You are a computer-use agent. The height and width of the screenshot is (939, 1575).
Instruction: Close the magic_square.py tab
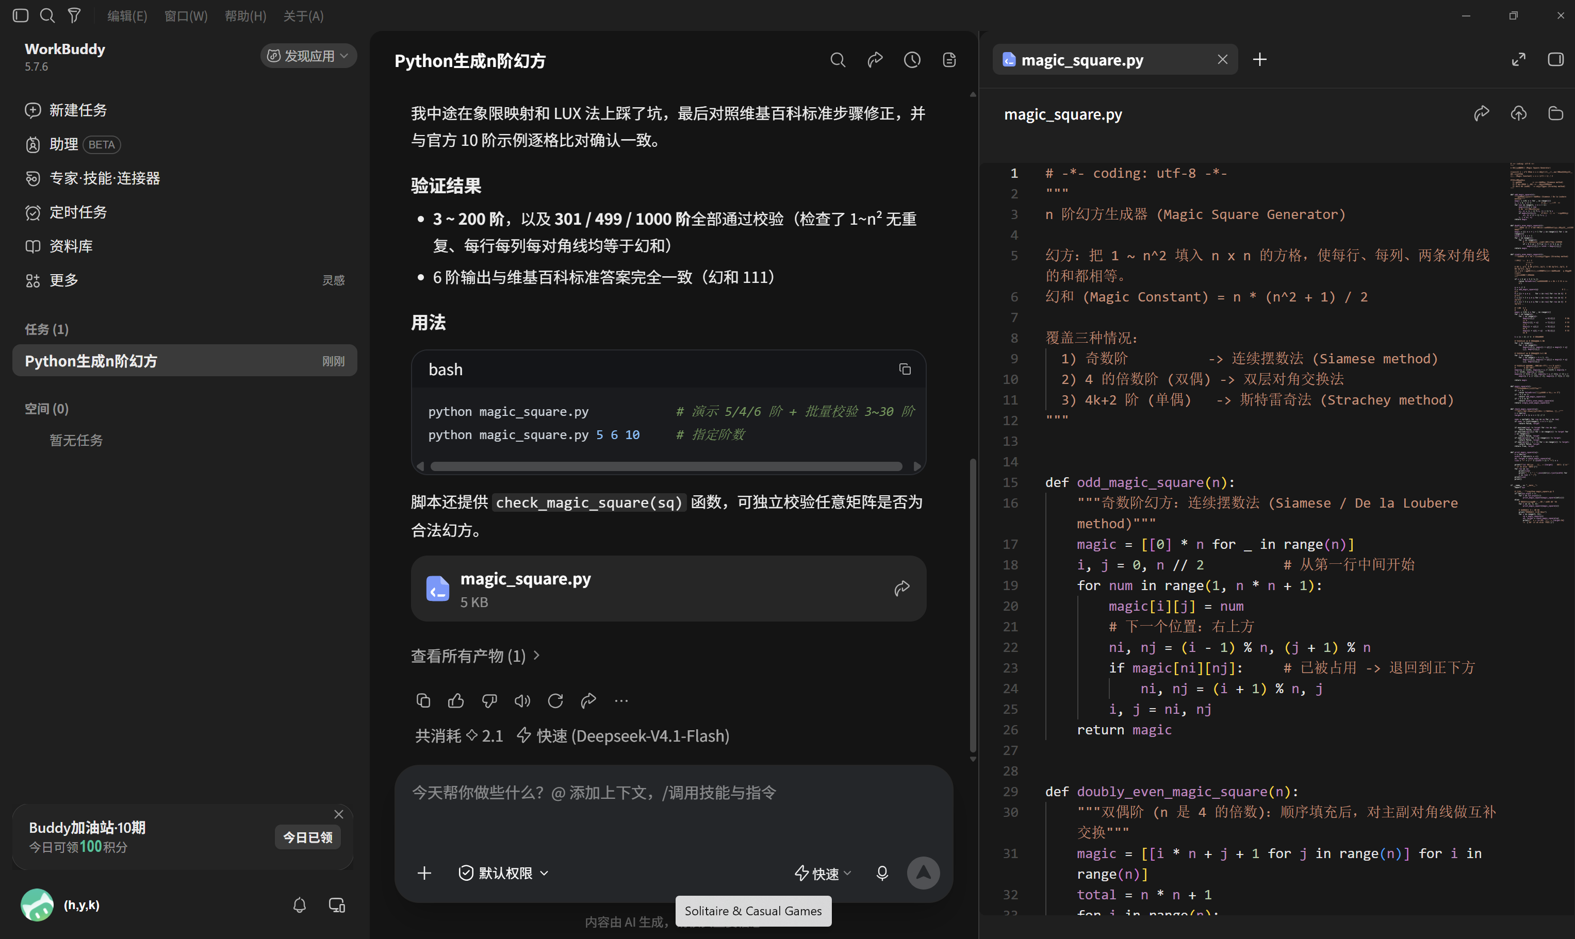pyautogui.click(x=1222, y=59)
